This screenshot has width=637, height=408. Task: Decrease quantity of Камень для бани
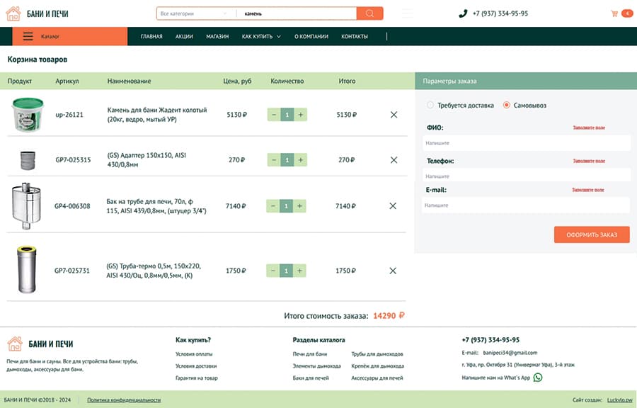click(274, 115)
